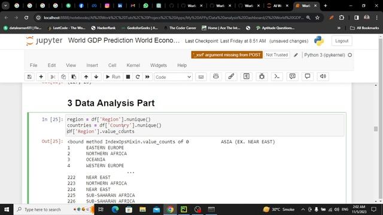Run the selected cell
This screenshot has height=215, width=383.
coord(113,77)
